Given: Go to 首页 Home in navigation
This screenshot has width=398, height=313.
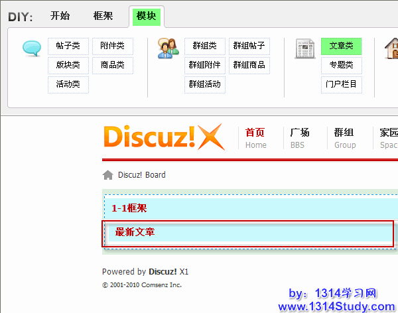Looking at the screenshot, I should pos(255,138).
